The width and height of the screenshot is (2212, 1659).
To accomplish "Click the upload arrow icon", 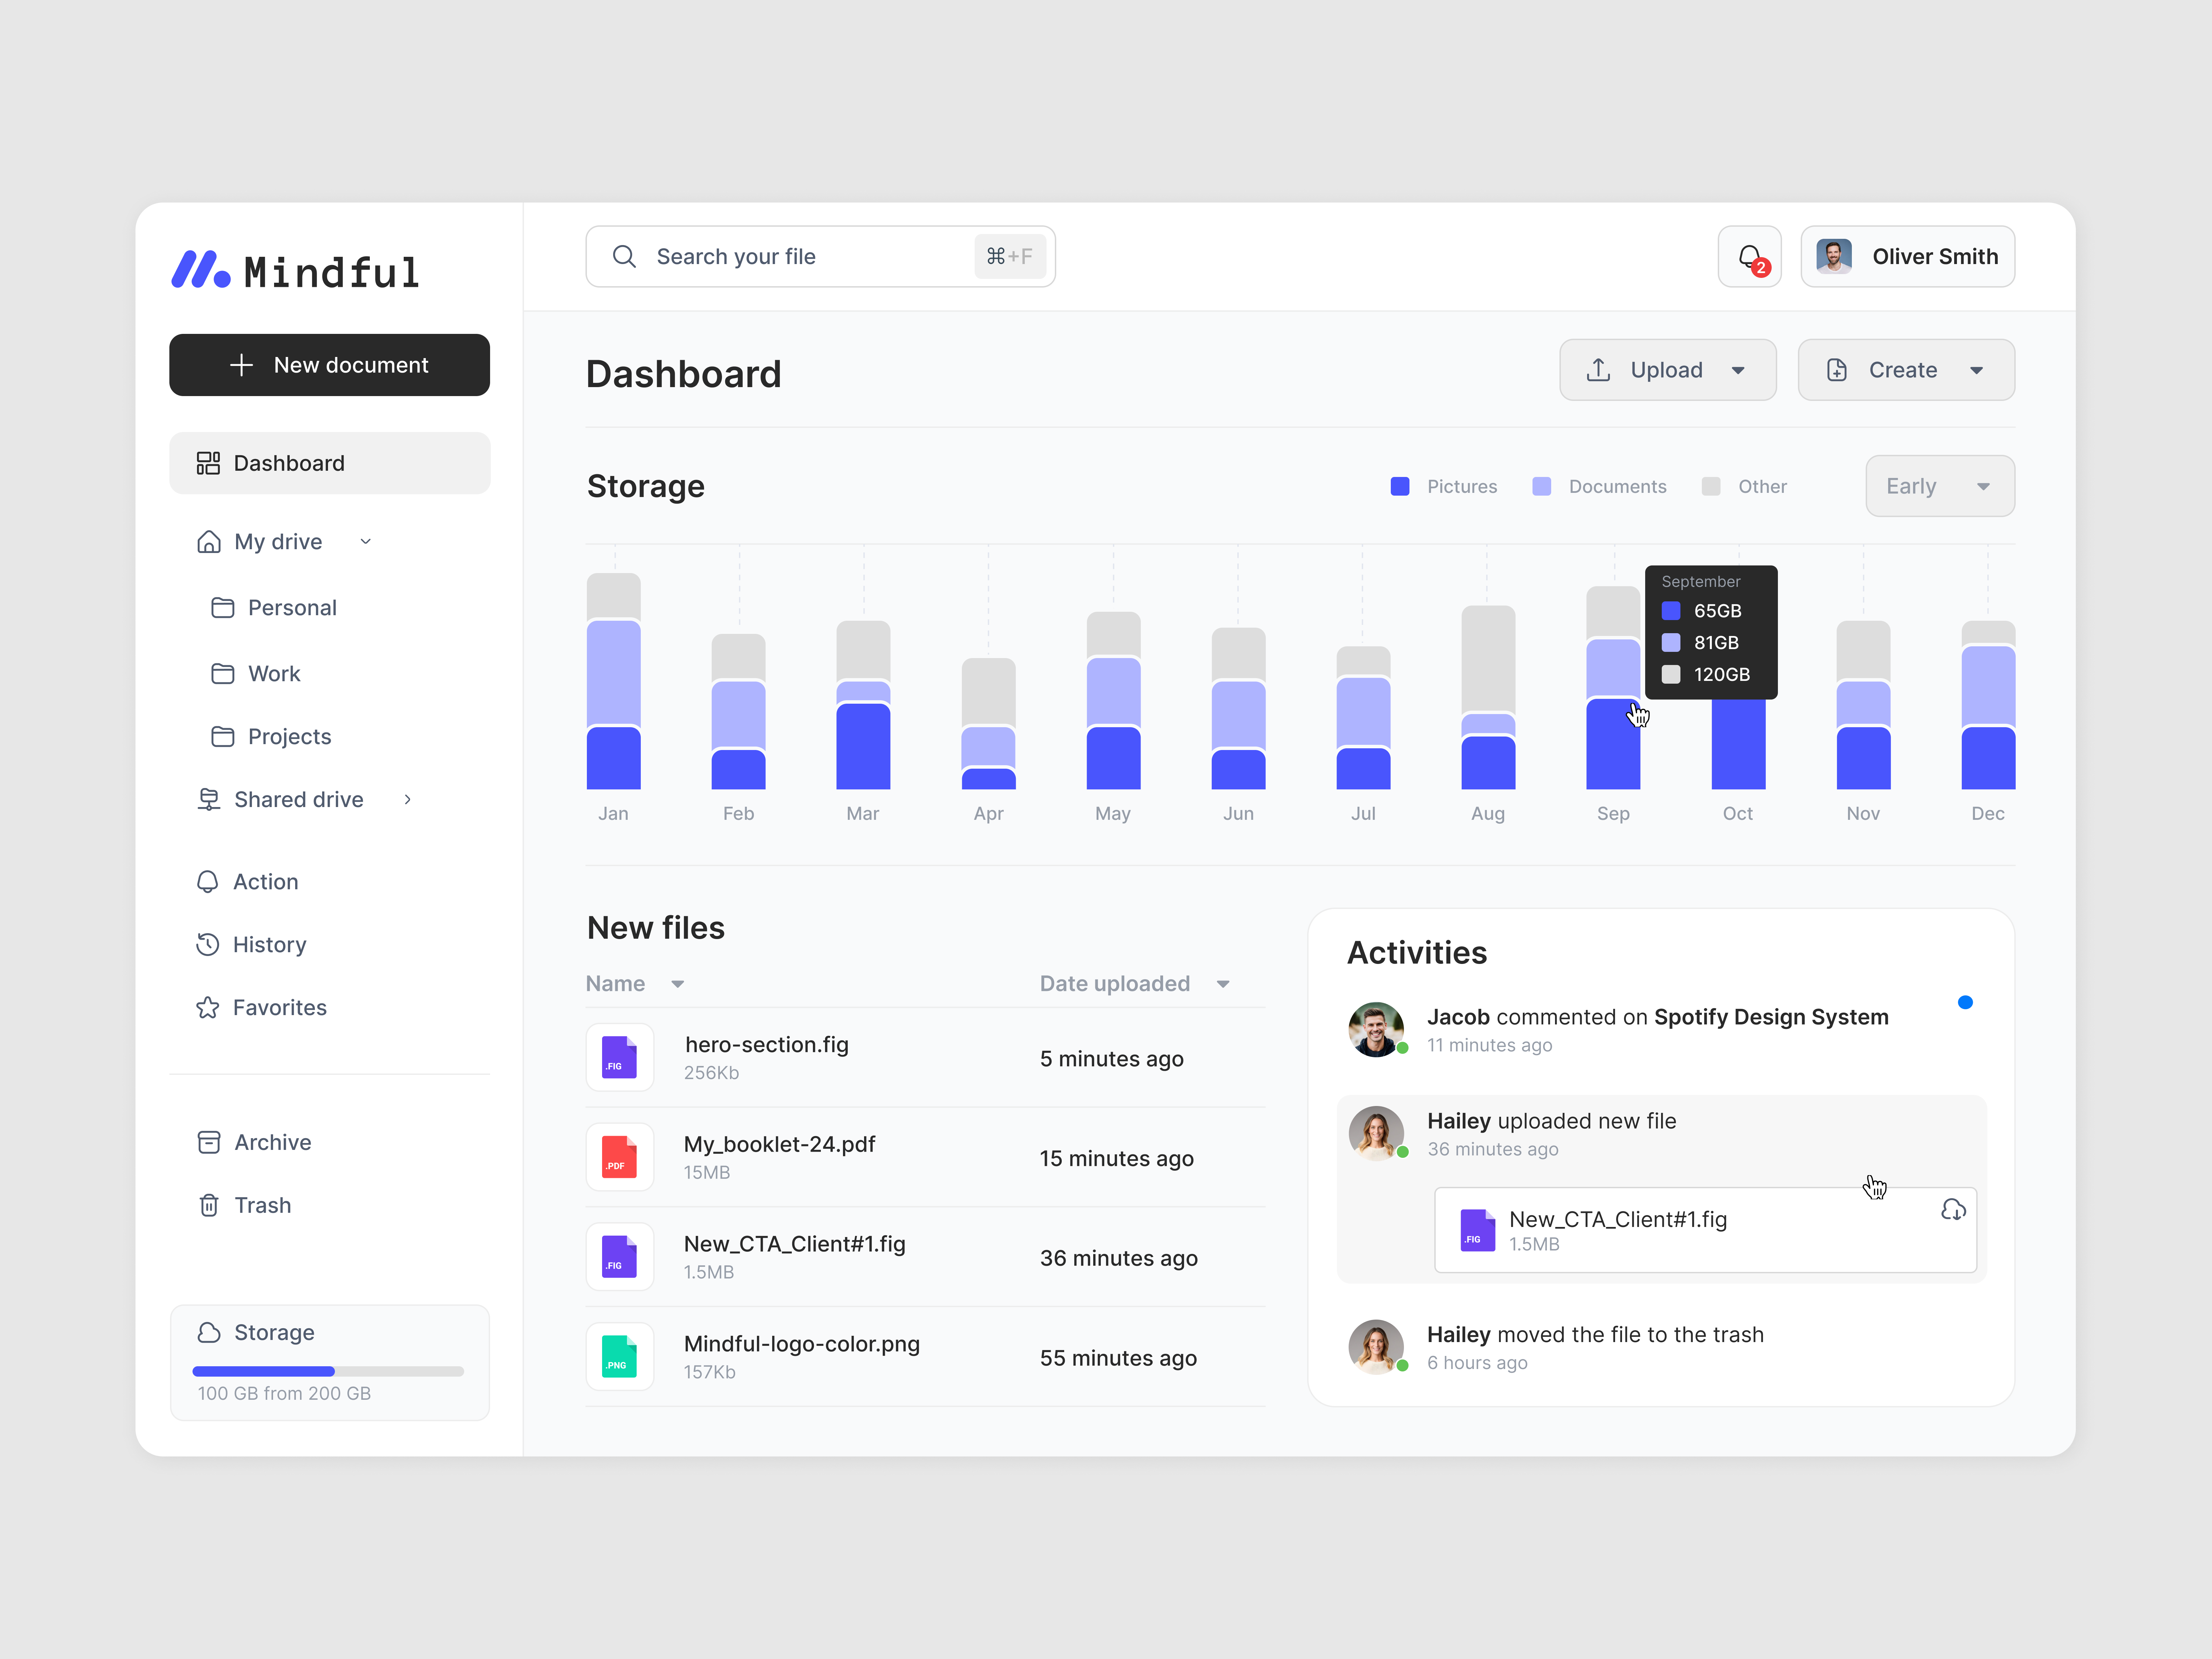I will pyautogui.click(x=1598, y=370).
